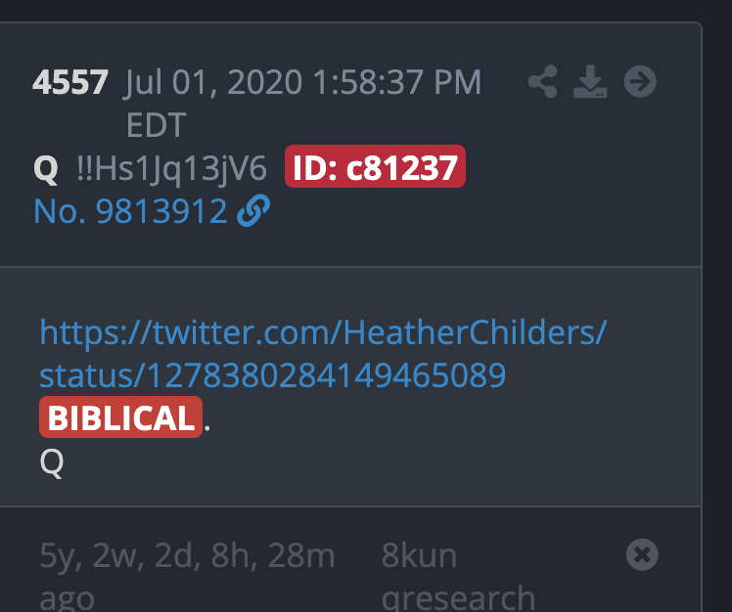Dismiss the footer with the X circle icon
The height and width of the screenshot is (612, 732).
point(642,554)
